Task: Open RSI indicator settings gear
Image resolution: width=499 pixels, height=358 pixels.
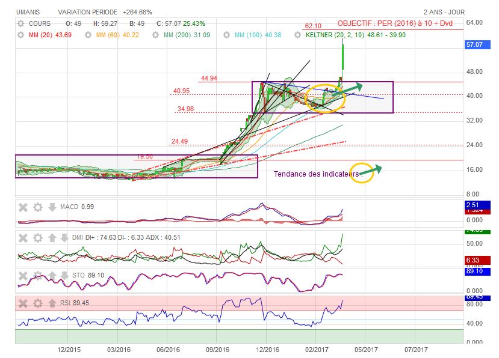Action: [38, 303]
